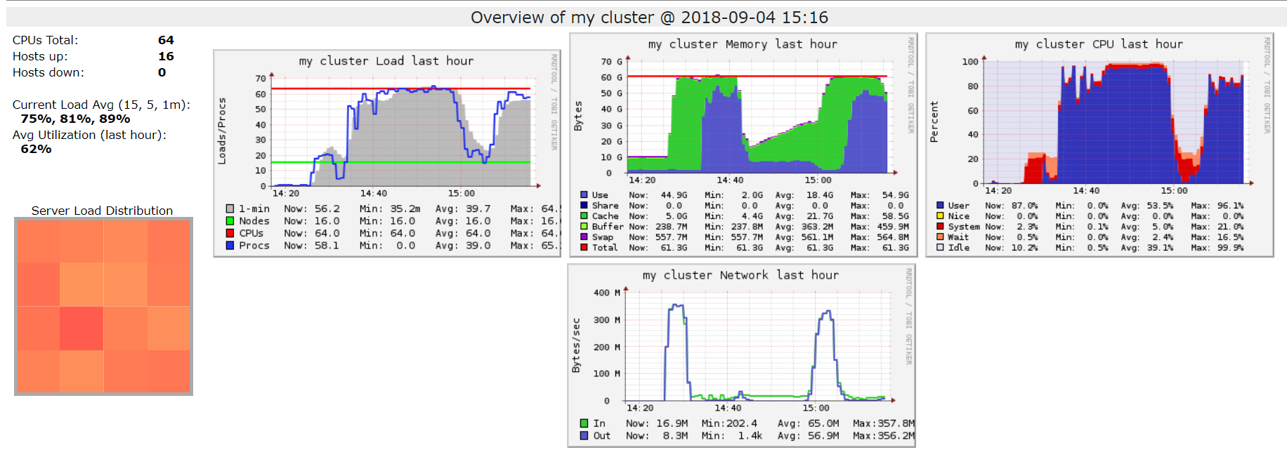Click the 'Current Load Avg (15, 5, 1m):' label
The width and height of the screenshot is (1287, 464).
point(101,105)
